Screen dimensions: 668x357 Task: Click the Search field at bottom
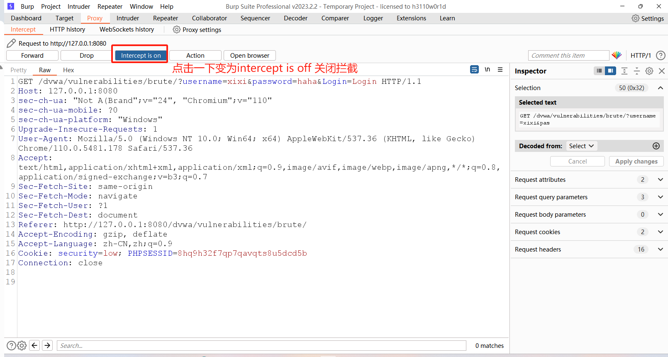(262, 345)
